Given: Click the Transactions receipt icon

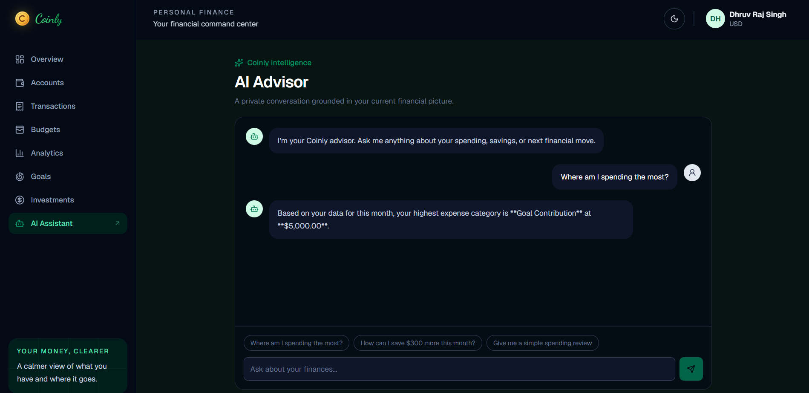Looking at the screenshot, I should point(20,106).
